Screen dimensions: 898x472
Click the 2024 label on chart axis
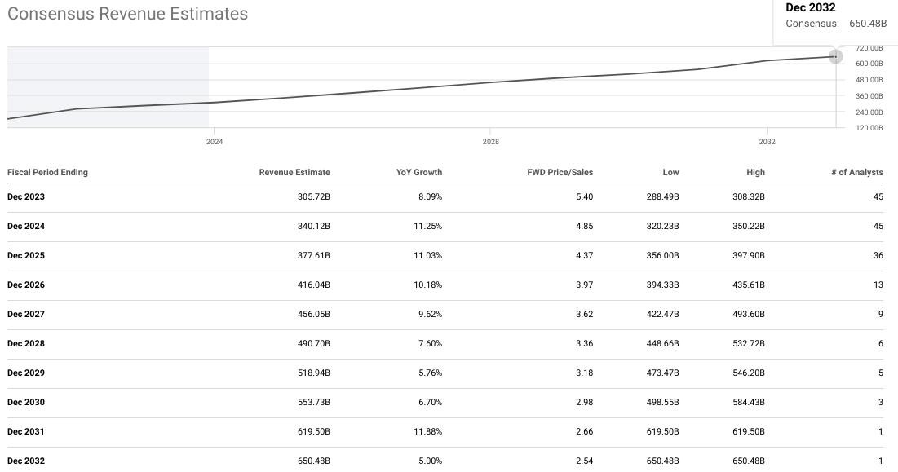click(215, 142)
